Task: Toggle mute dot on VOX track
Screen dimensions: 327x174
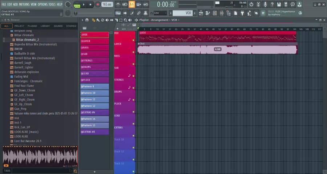Action: pos(133,40)
